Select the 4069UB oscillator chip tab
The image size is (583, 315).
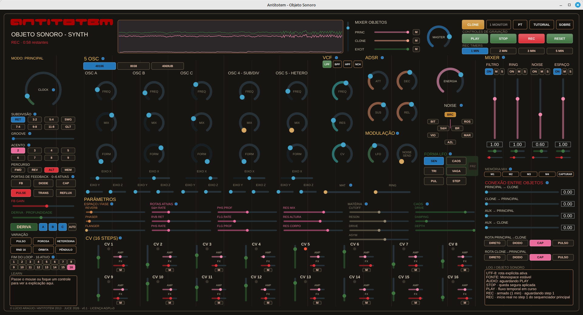coord(168,66)
